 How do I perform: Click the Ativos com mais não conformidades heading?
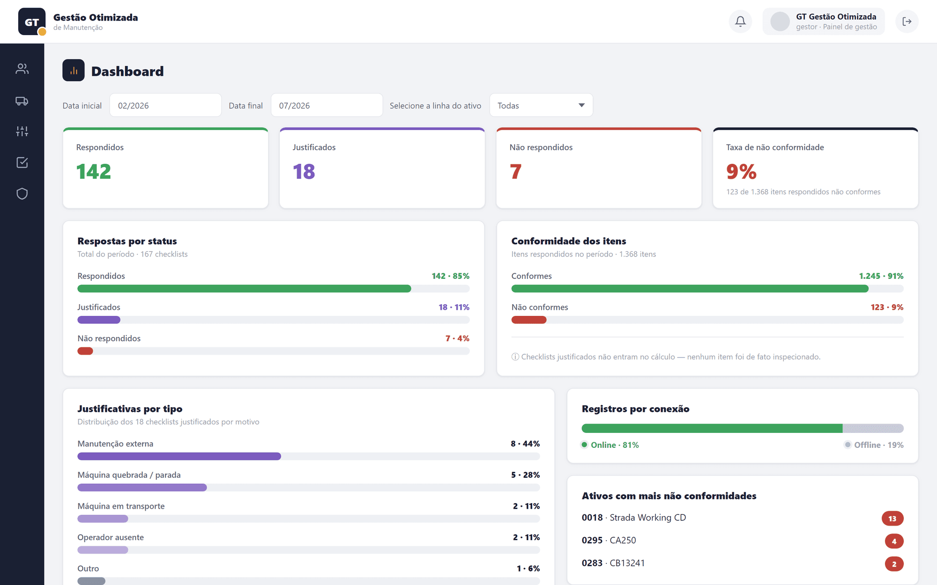669,496
